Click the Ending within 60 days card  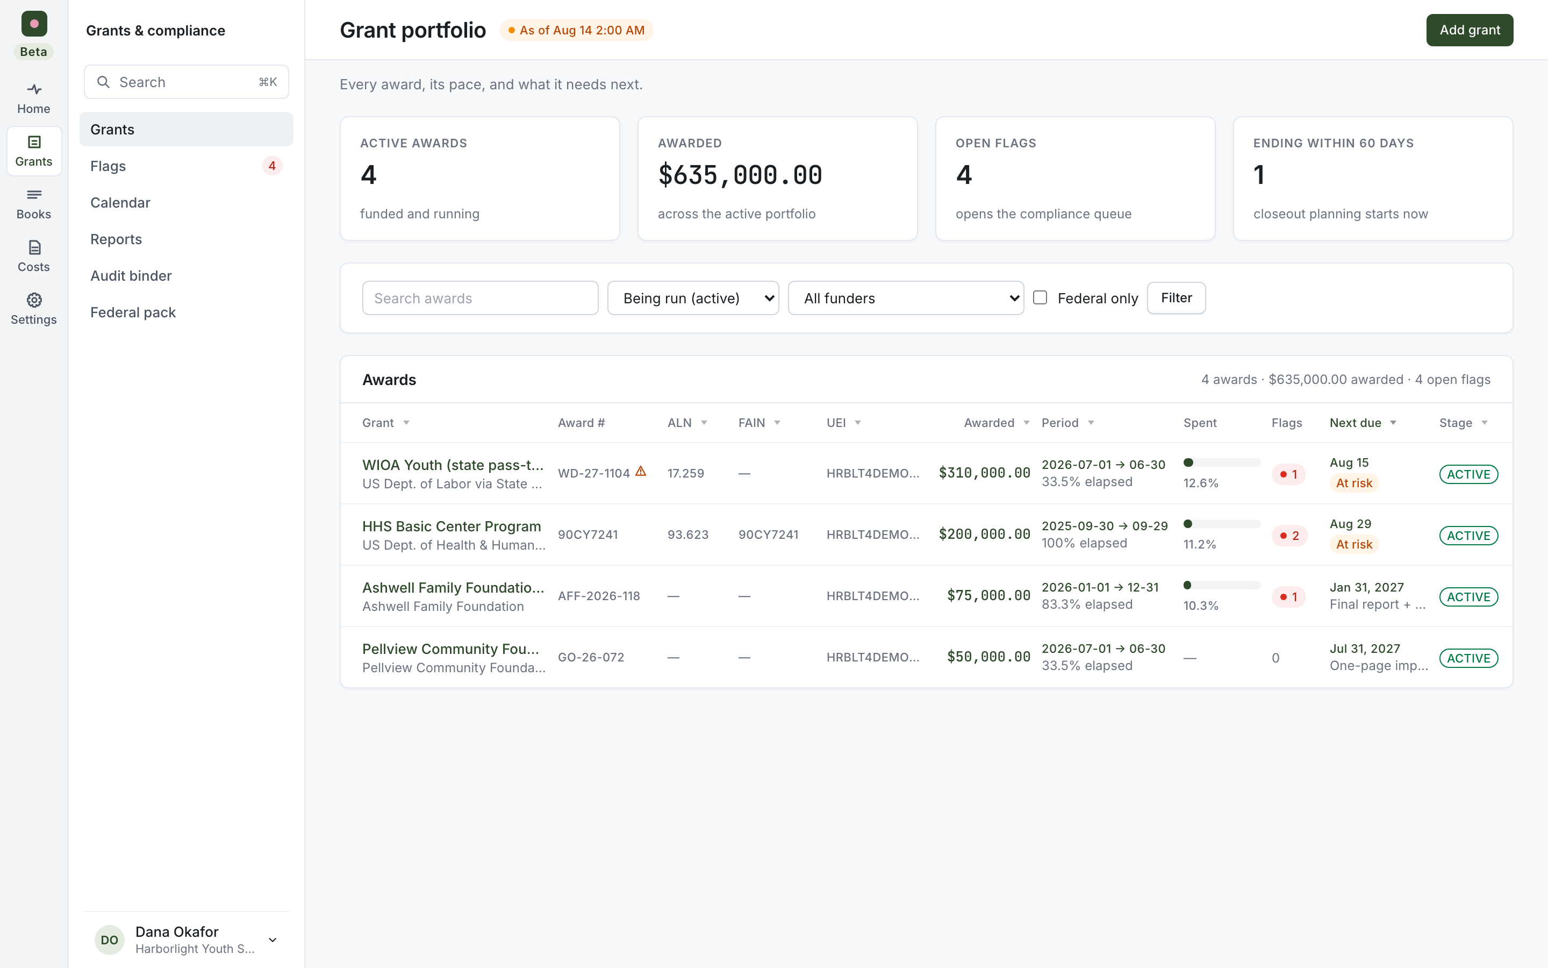[x=1373, y=178]
